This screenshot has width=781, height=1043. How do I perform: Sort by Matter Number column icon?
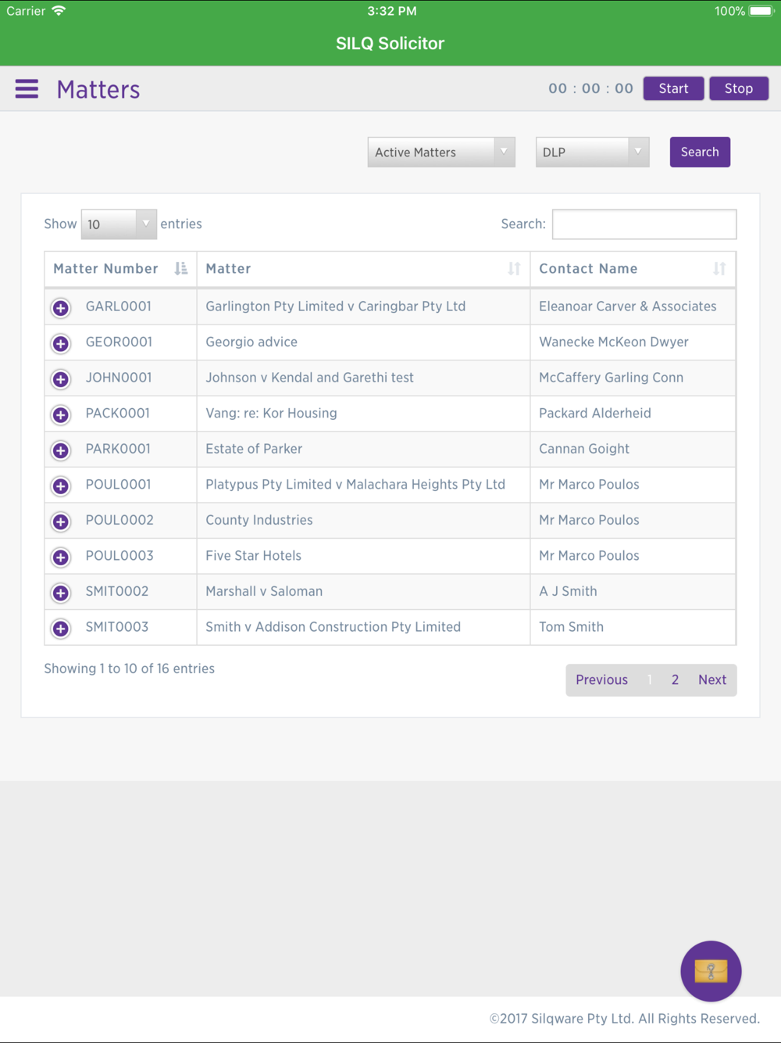(181, 269)
